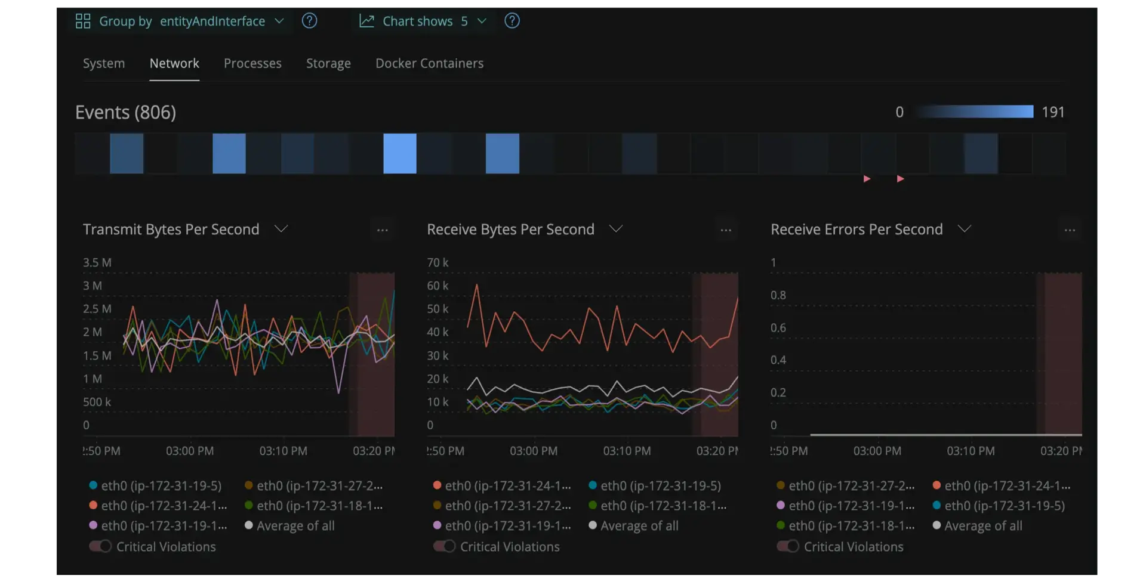Toggle eth0 (ip-172-31-27-2 in Receive Errors legend

click(x=846, y=486)
